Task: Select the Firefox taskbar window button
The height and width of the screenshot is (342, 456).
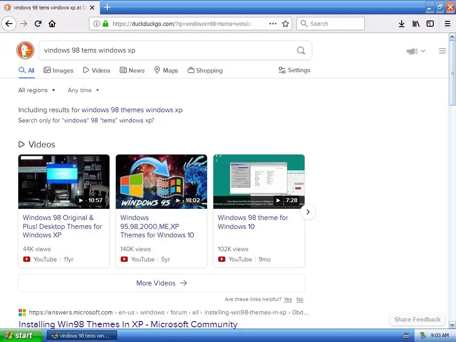Action: pyautogui.click(x=82, y=336)
